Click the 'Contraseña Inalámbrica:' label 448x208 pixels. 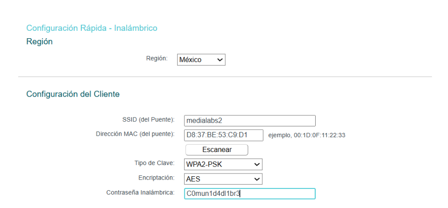click(x=140, y=193)
